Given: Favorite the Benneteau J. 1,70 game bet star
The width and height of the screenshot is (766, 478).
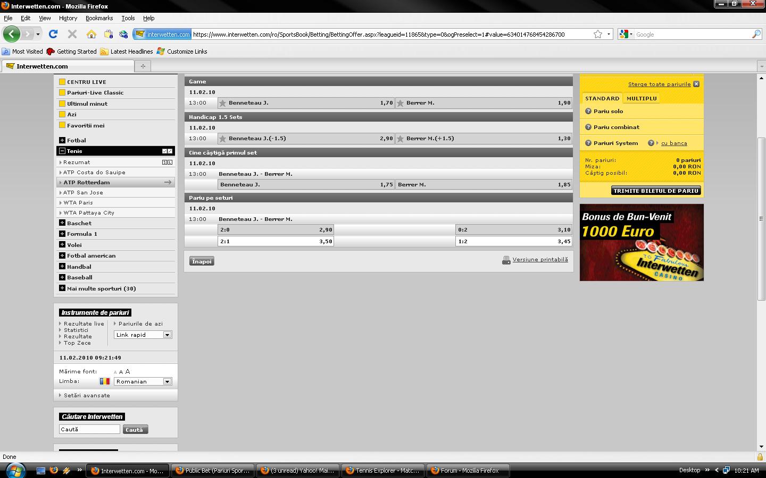Looking at the screenshot, I should coord(223,103).
